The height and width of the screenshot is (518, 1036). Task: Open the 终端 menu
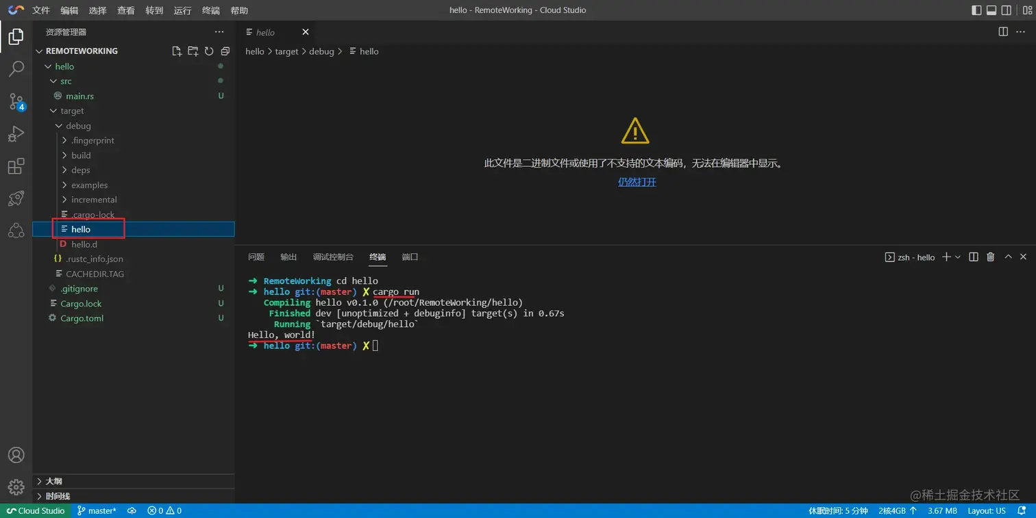tap(211, 10)
